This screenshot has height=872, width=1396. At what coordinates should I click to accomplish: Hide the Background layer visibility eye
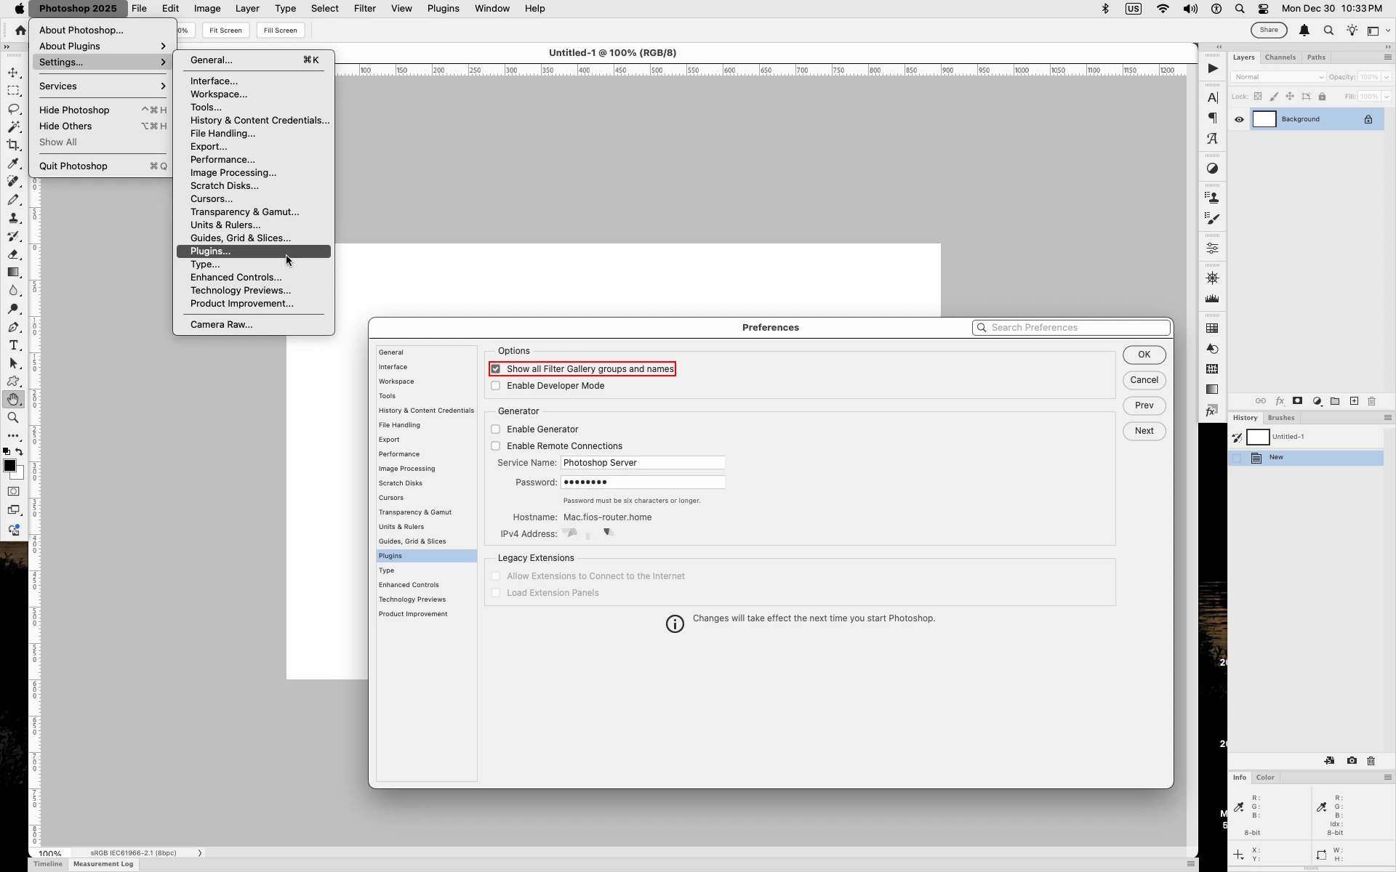[x=1239, y=120]
